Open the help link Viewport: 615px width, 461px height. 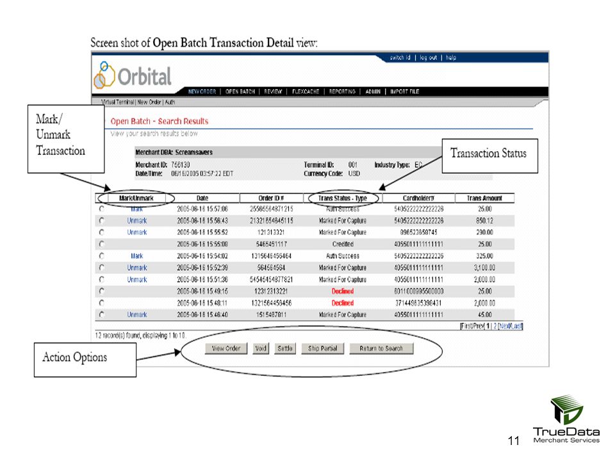pyautogui.click(x=451, y=58)
